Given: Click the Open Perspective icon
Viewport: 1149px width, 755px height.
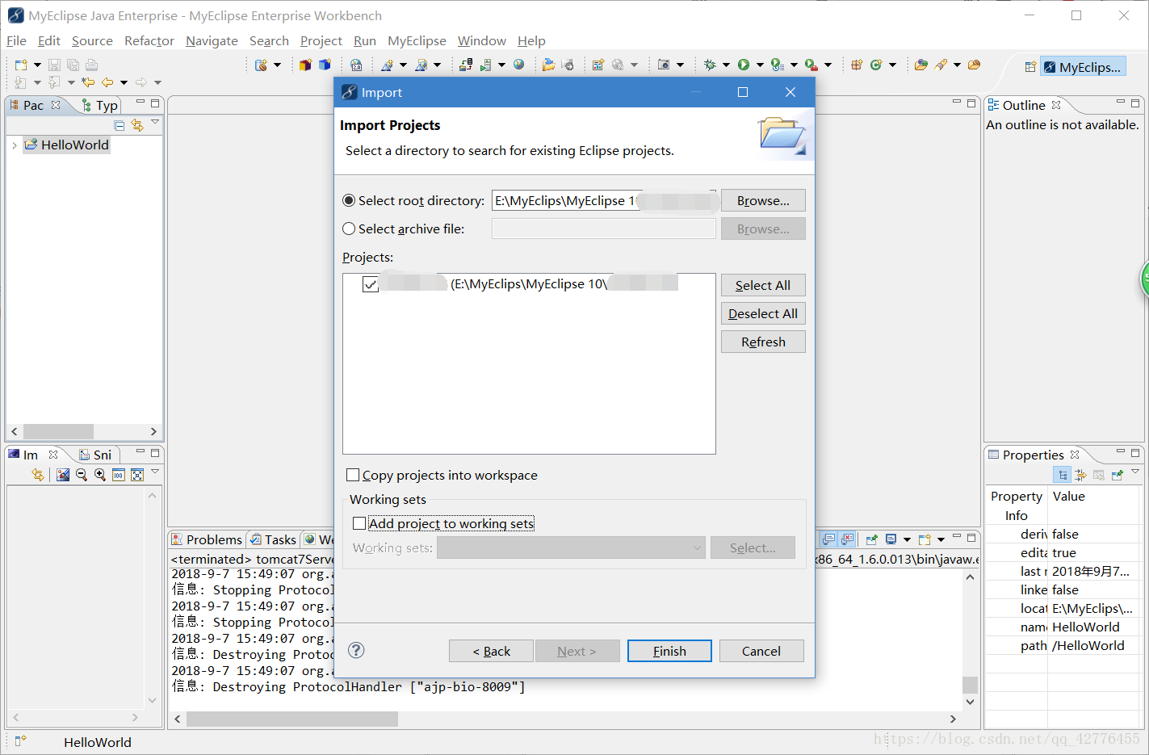Looking at the screenshot, I should 1030,67.
